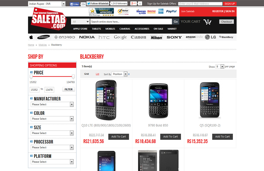This screenshot has width=264, height=171.
Task: Switch to List view
Action: pyautogui.click(x=97, y=74)
